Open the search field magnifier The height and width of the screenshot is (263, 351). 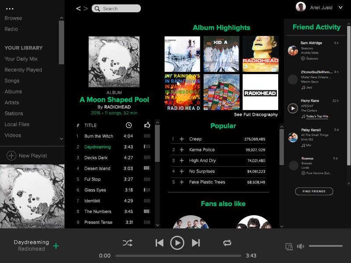tap(97, 8)
